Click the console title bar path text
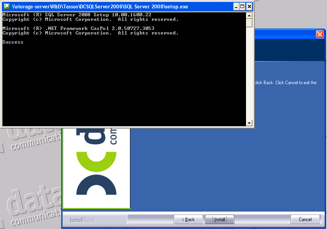 click(100, 7)
